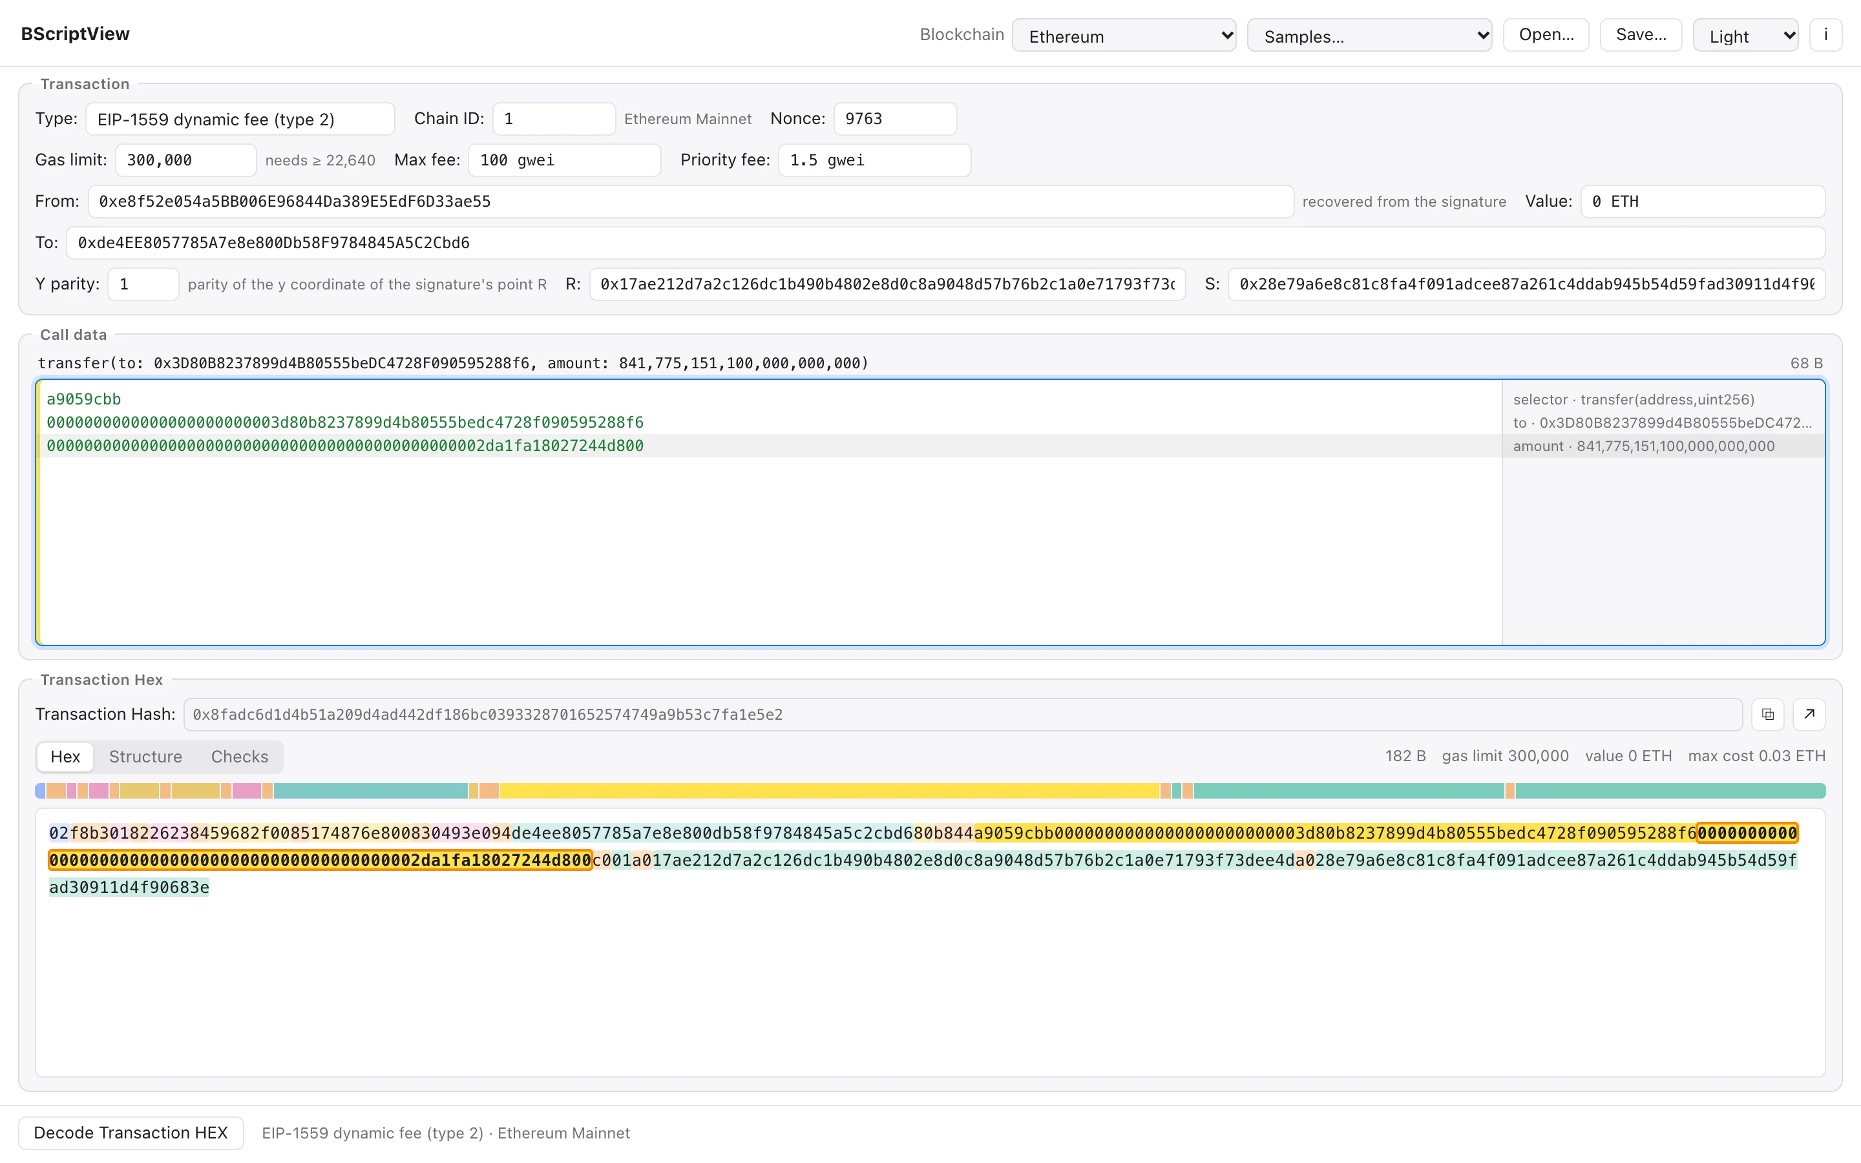The width and height of the screenshot is (1861, 1163).
Task: Click the Max fee field
Action: point(565,160)
